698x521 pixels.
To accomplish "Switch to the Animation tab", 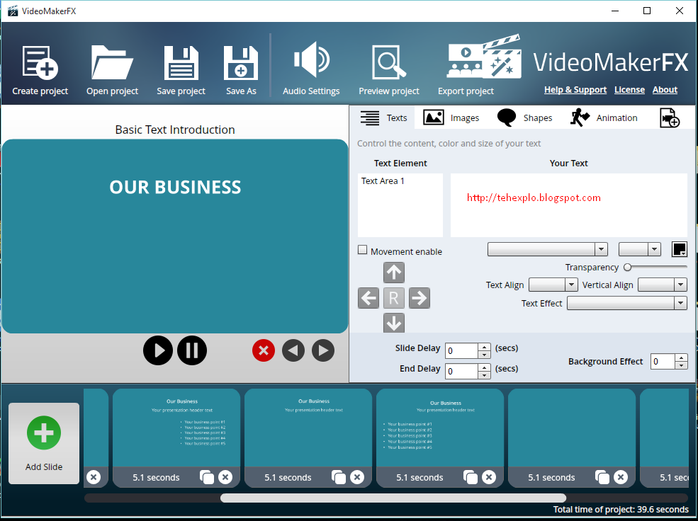I will coord(604,118).
